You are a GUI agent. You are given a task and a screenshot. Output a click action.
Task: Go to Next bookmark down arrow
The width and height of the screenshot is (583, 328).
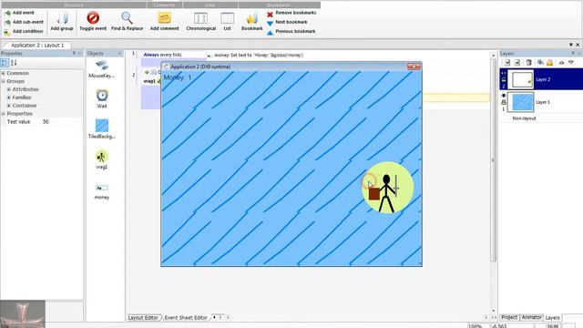[270, 23]
